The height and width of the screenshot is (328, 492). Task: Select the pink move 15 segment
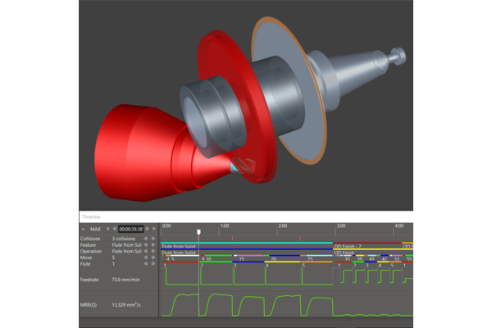coord(251,256)
